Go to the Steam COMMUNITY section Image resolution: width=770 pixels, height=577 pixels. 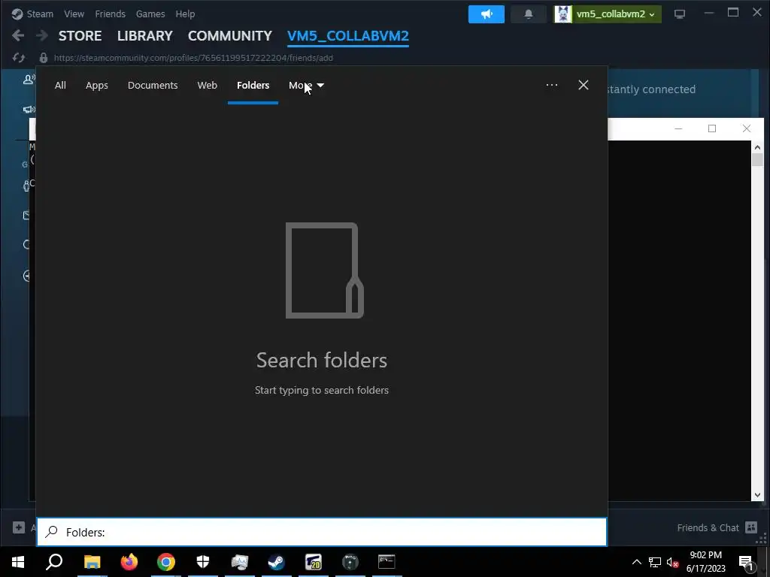pyautogui.click(x=230, y=36)
